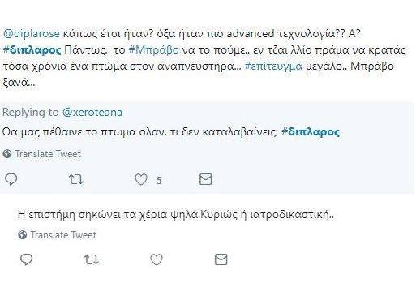Click globe icon beside first Translate Tweet

7,154
